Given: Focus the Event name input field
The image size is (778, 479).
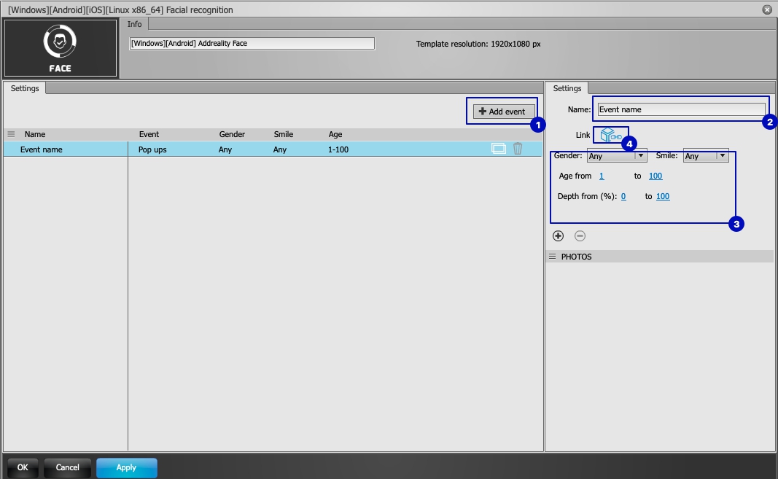Looking at the screenshot, I should point(681,109).
